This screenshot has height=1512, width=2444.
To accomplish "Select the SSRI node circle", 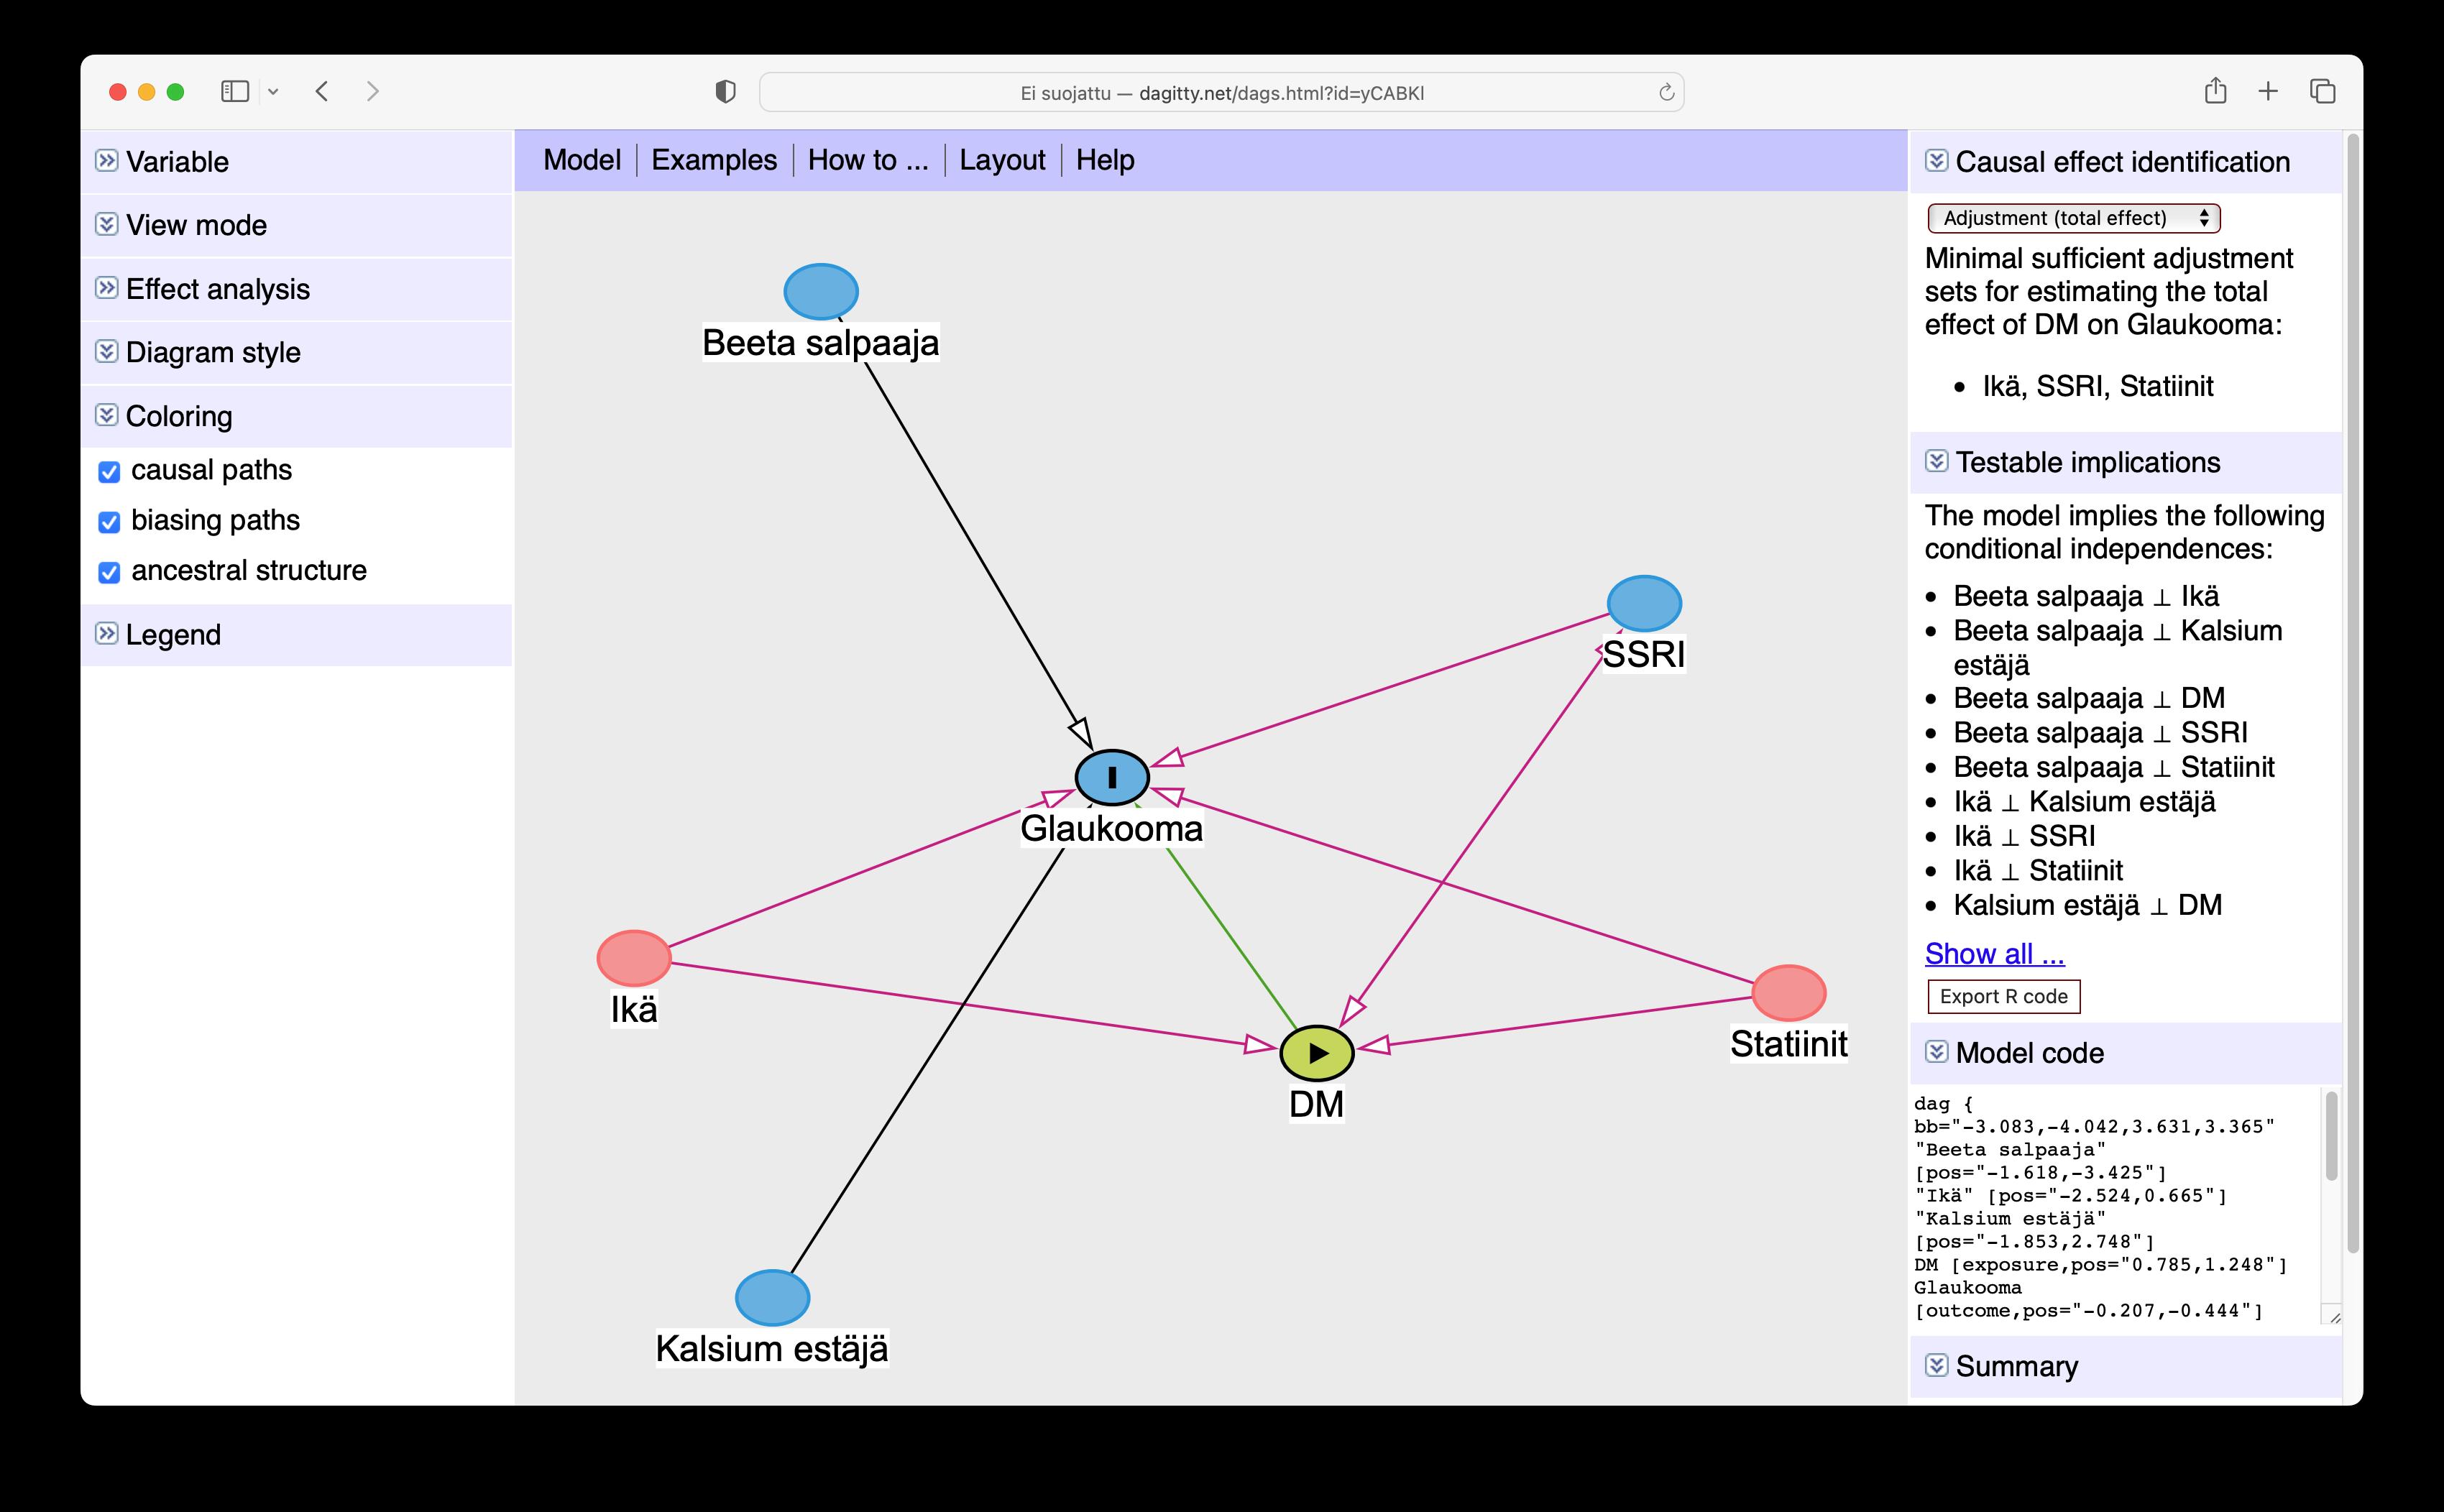I will pos(1644,603).
